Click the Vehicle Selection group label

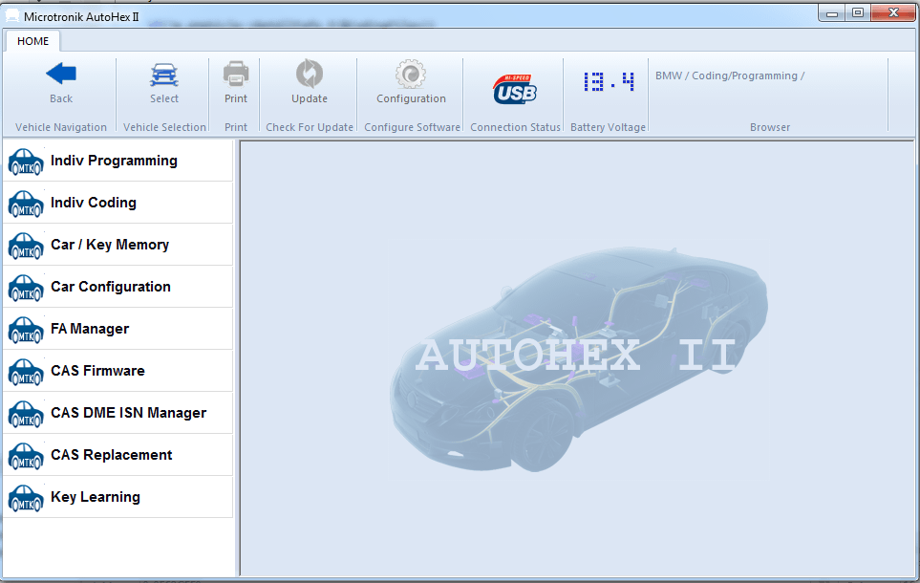[x=164, y=127]
